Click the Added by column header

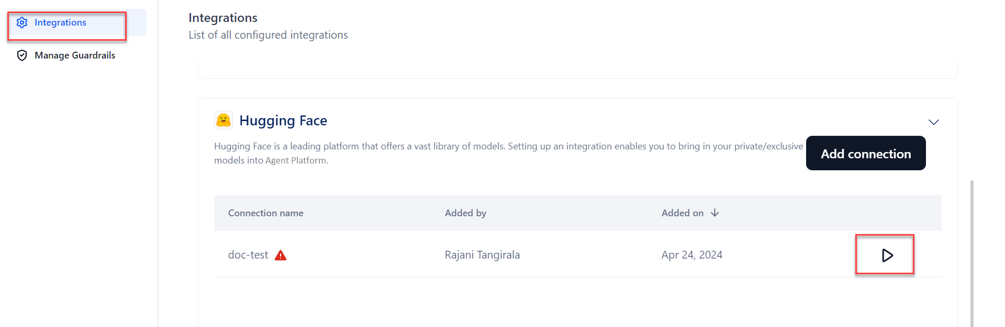[x=465, y=213]
